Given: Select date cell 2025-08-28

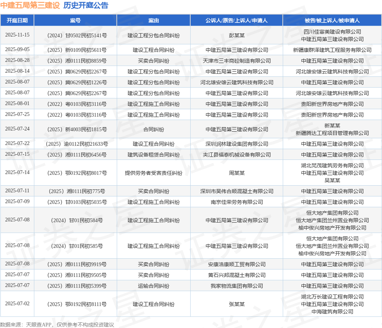Looking at the screenshot, I should pyautogui.click(x=17, y=60).
